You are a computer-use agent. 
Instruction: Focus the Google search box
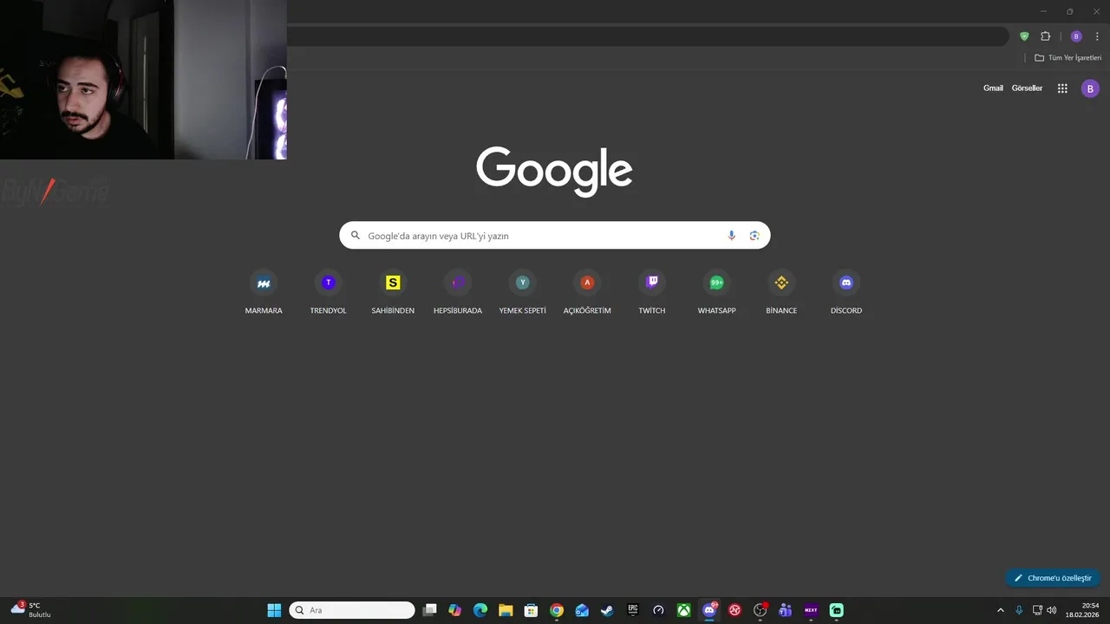555,236
